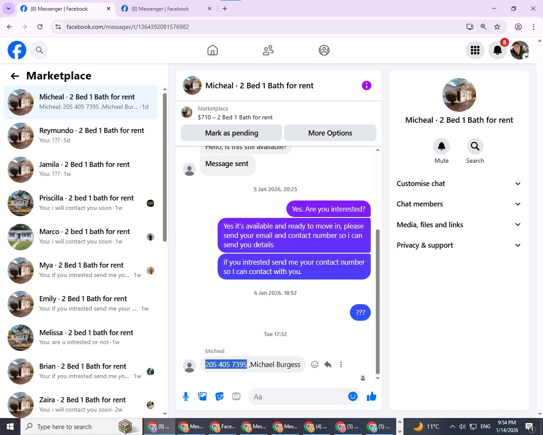Bookmark this page with the star icon
Viewport: 543px width, 435px height.
497,27
